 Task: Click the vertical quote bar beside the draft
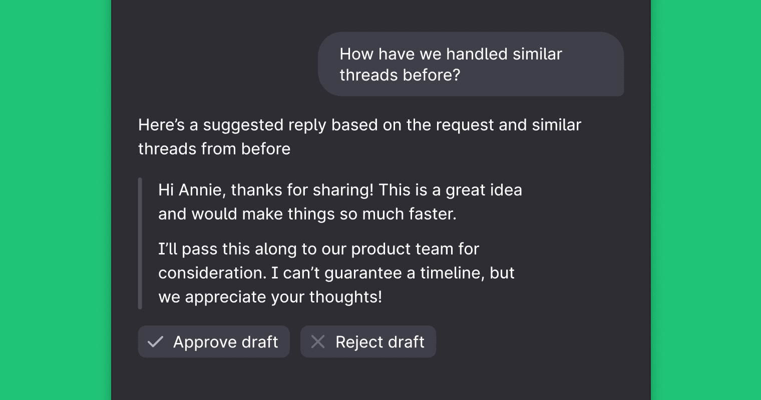coord(140,243)
